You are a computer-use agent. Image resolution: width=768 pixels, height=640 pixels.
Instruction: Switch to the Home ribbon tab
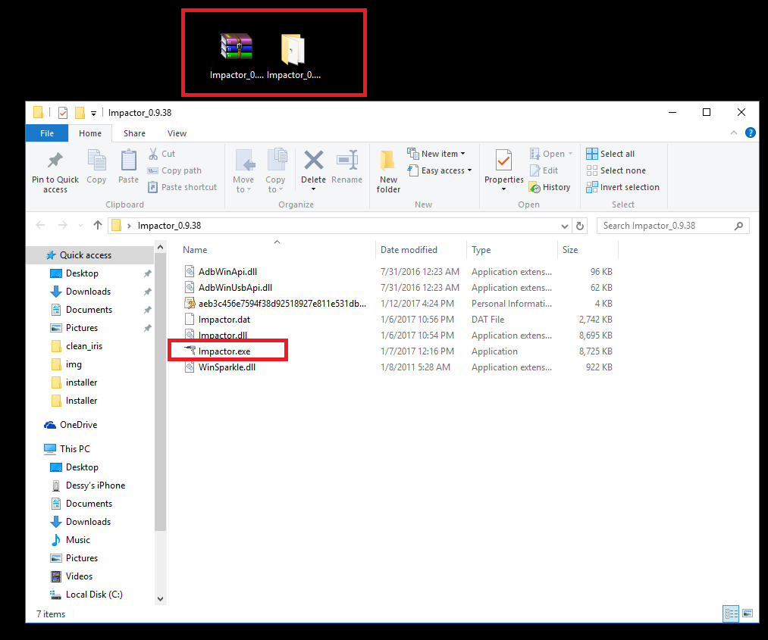(x=90, y=133)
